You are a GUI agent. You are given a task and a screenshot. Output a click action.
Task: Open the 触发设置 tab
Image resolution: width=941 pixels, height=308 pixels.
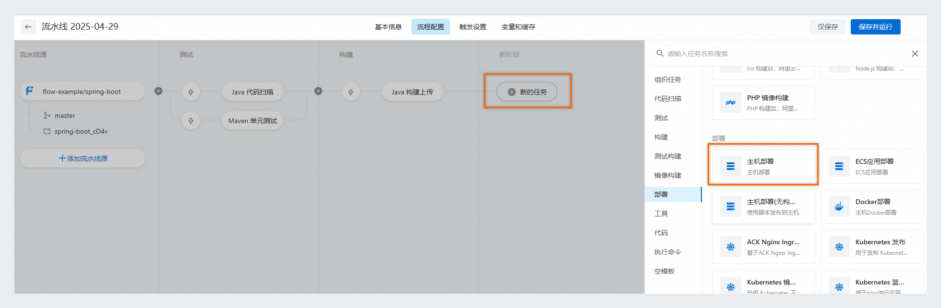(x=473, y=27)
